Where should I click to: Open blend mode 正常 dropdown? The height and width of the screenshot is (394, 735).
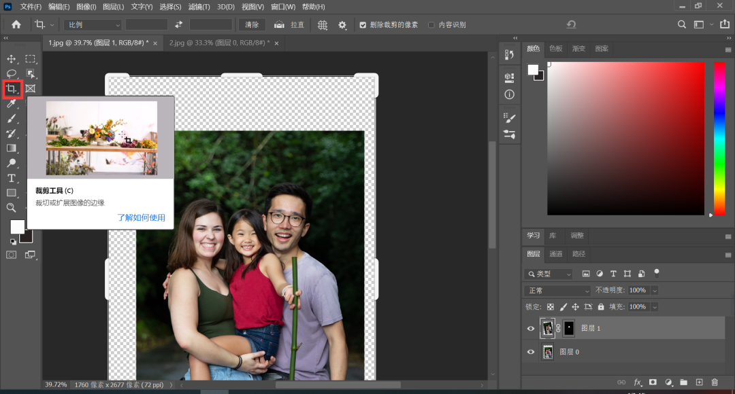click(x=557, y=291)
